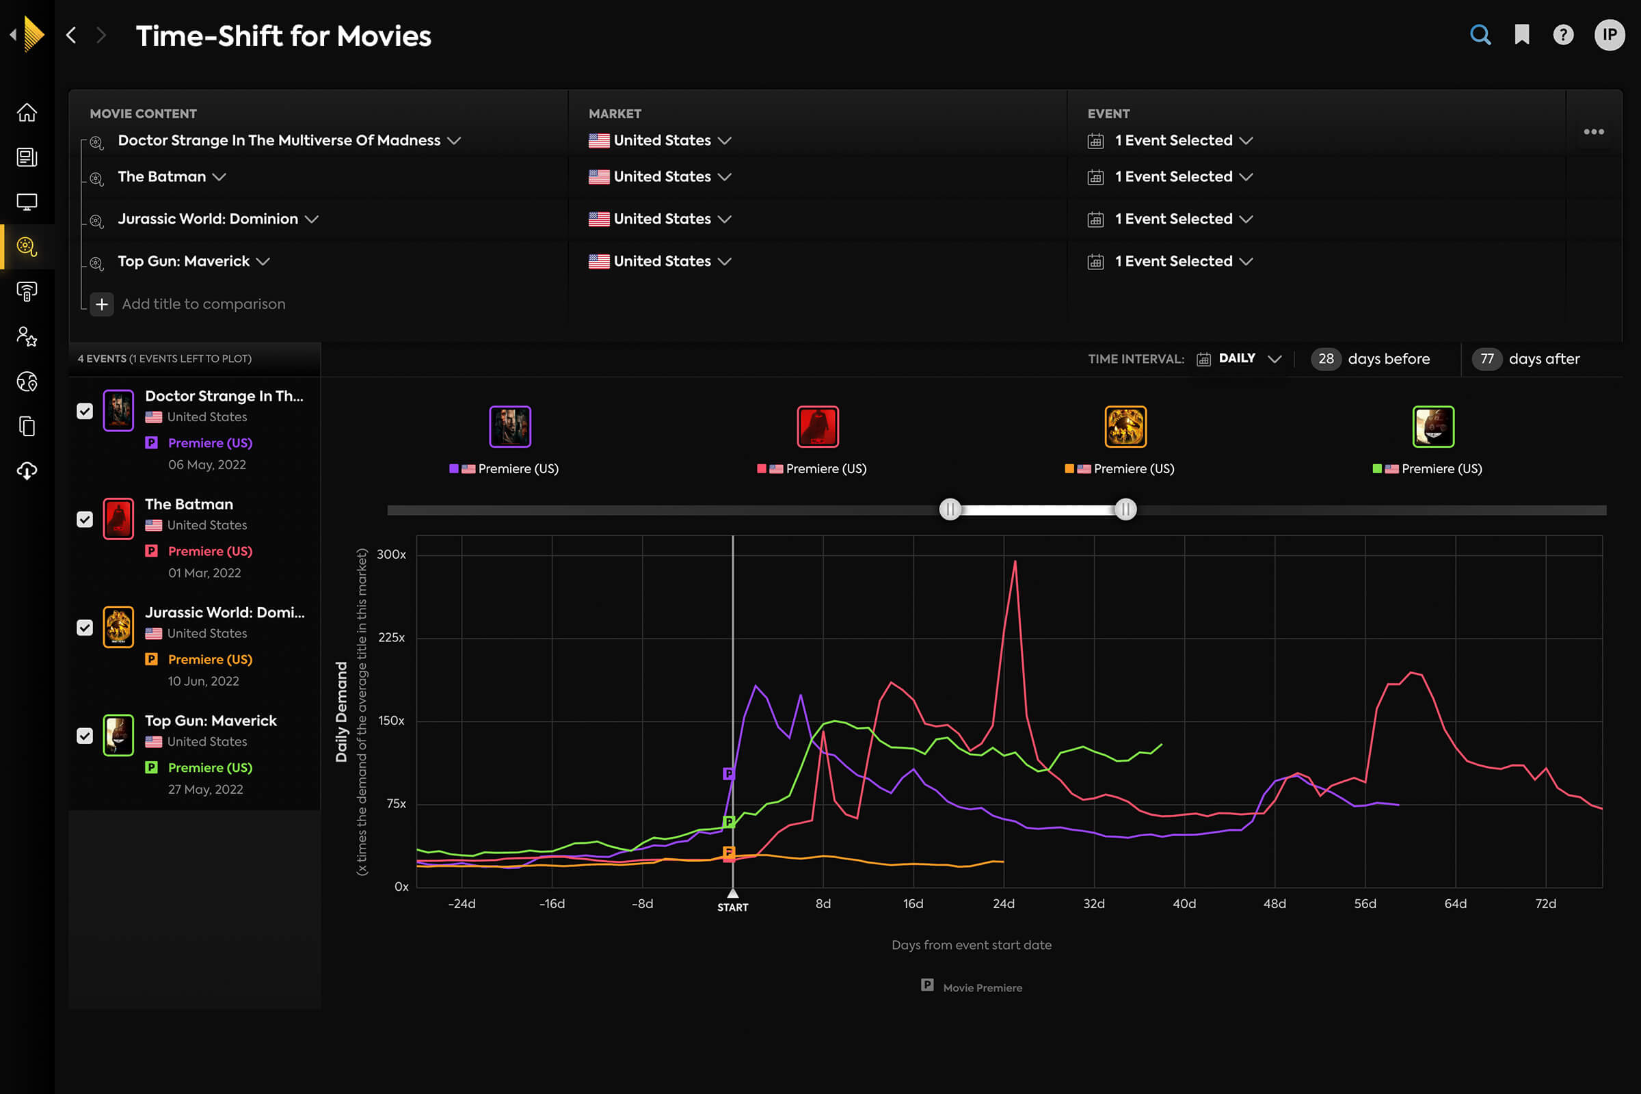Open the documents copy sidebar icon
Screen dimensions: 1641x1094
pyautogui.click(x=27, y=426)
